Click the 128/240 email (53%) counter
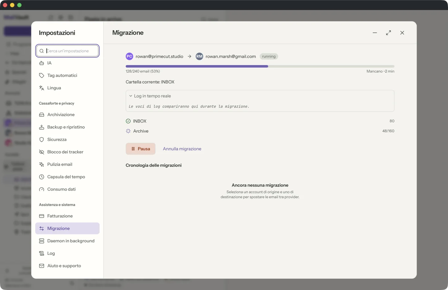 coord(143,71)
